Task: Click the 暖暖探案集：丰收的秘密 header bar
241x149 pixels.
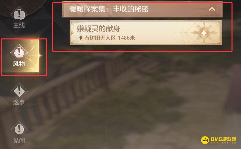Action: point(143,9)
